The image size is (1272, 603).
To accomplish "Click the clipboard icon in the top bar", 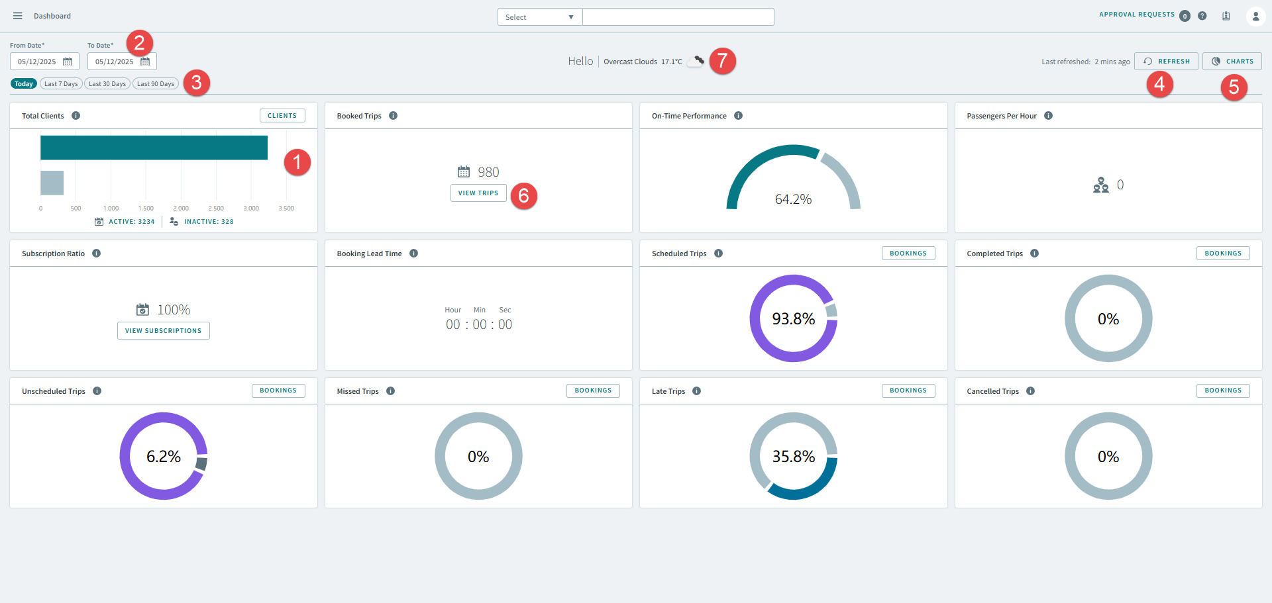I will click(x=1226, y=16).
